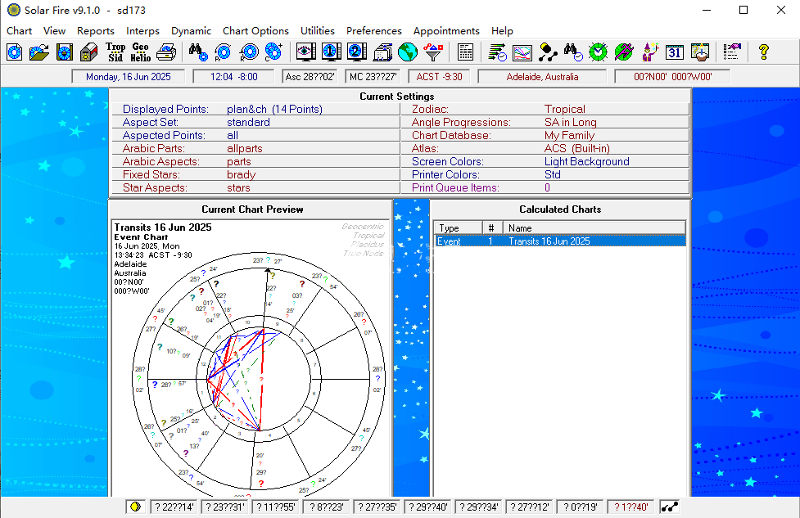Toggle the moon phase icon in status bar
Image resolution: width=800 pixels, height=518 pixels.
coord(135,507)
